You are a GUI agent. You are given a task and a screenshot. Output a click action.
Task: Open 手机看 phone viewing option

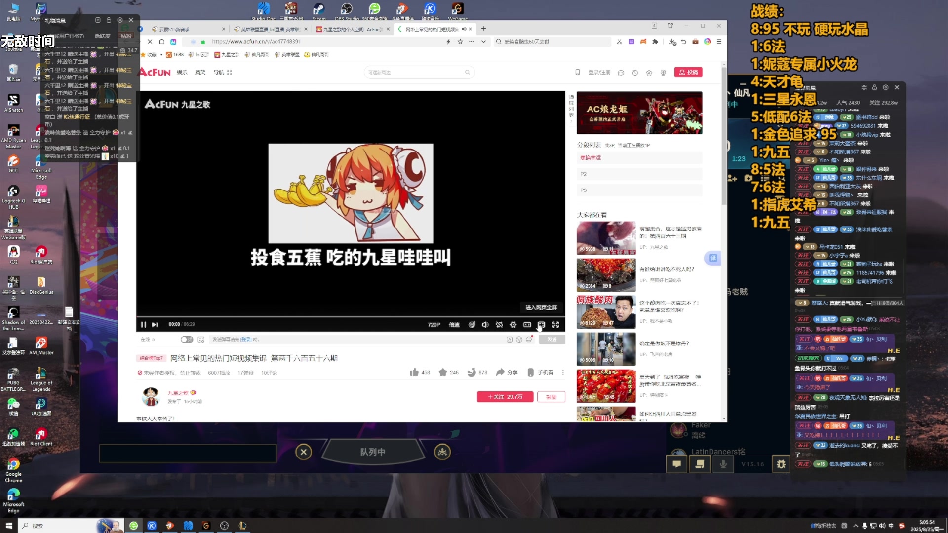540,372
